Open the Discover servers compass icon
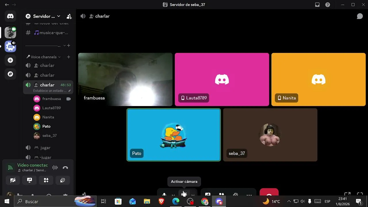Viewport: 368px width, 207px height. [10, 74]
